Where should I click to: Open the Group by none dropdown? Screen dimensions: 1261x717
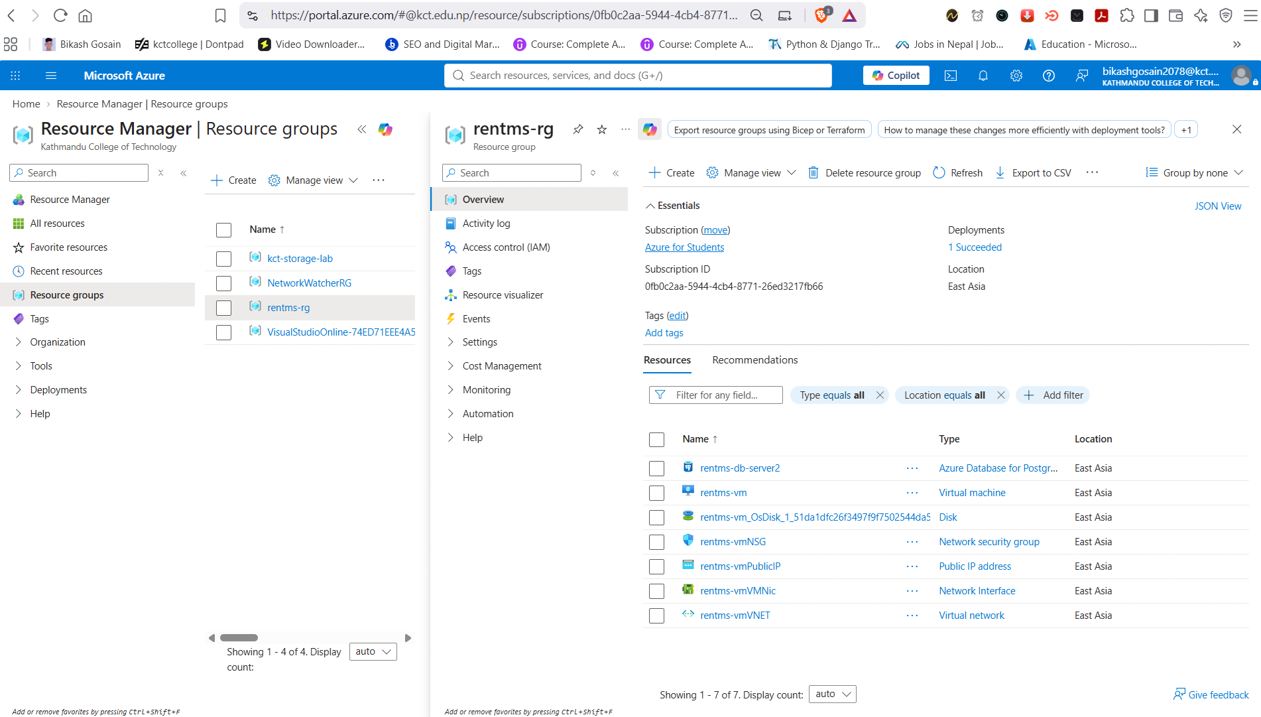click(x=1195, y=172)
